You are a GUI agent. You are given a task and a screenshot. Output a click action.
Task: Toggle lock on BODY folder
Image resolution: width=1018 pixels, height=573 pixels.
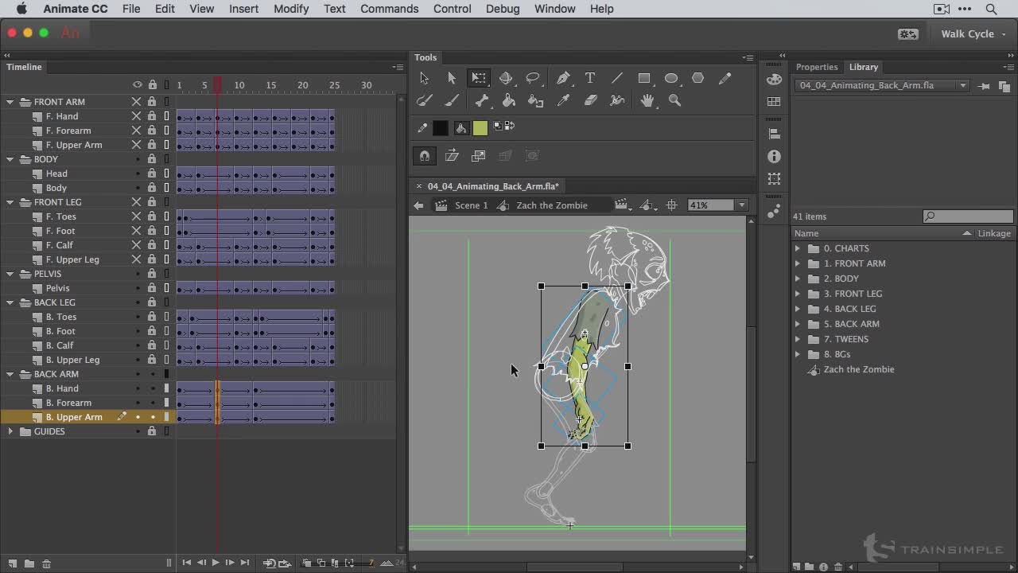(152, 159)
